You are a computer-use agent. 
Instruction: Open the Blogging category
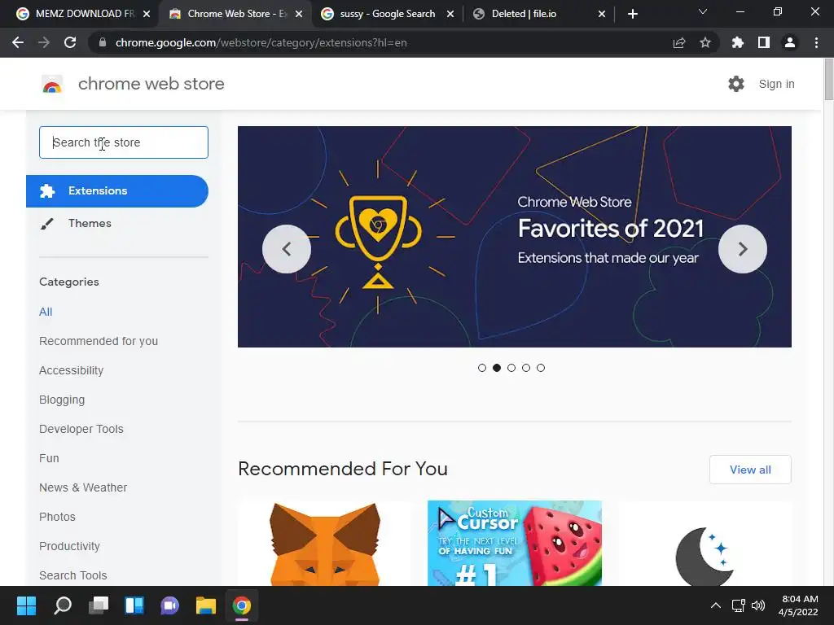tap(62, 400)
